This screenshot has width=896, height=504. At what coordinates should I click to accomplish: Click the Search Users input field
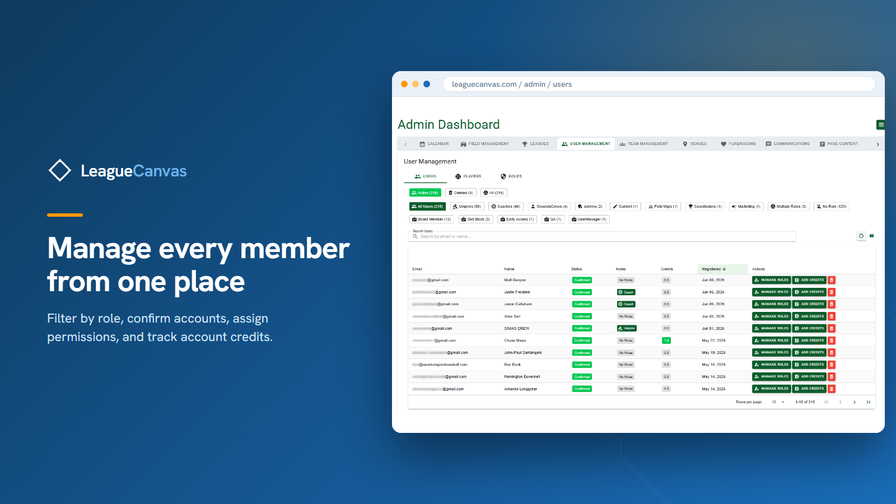click(602, 236)
